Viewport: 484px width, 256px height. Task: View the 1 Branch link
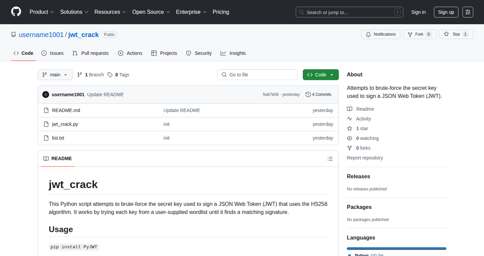click(x=90, y=75)
